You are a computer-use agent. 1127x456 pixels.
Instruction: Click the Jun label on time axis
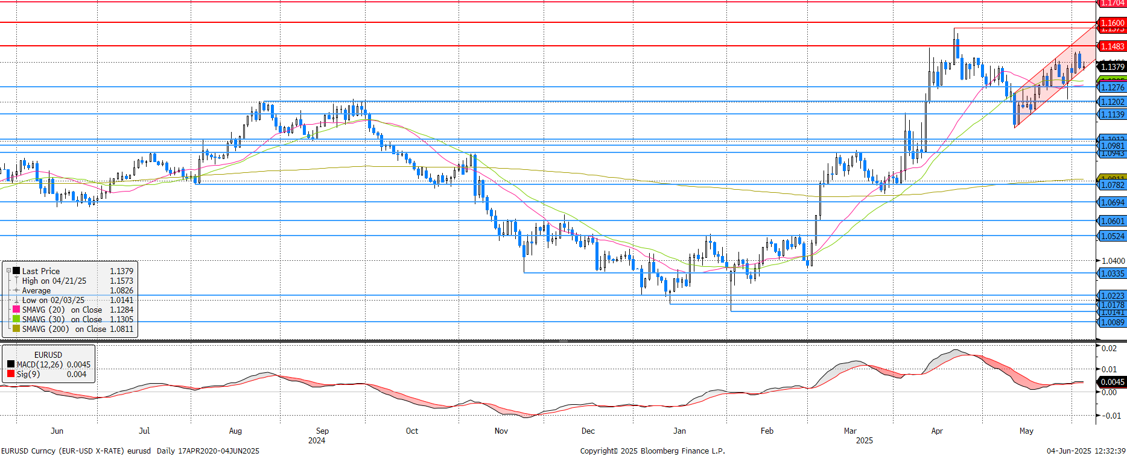point(57,431)
